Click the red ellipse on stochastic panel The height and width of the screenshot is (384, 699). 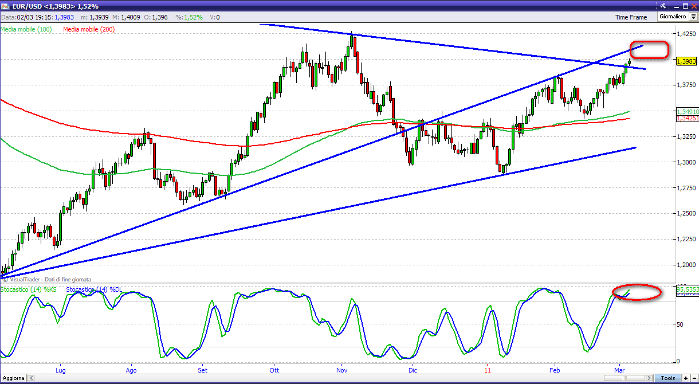(x=637, y=292)
